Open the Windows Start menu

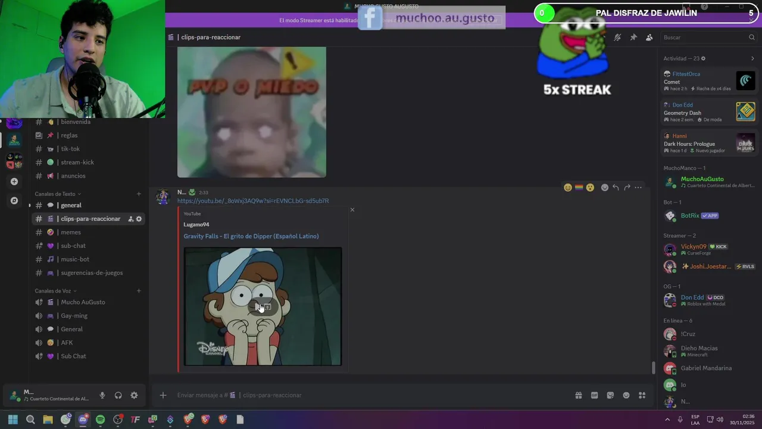(x=13, y=419)
